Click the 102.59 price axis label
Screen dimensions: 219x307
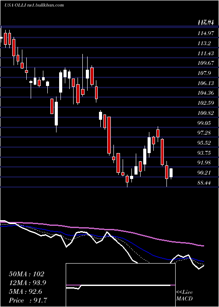tap(206, 103)
